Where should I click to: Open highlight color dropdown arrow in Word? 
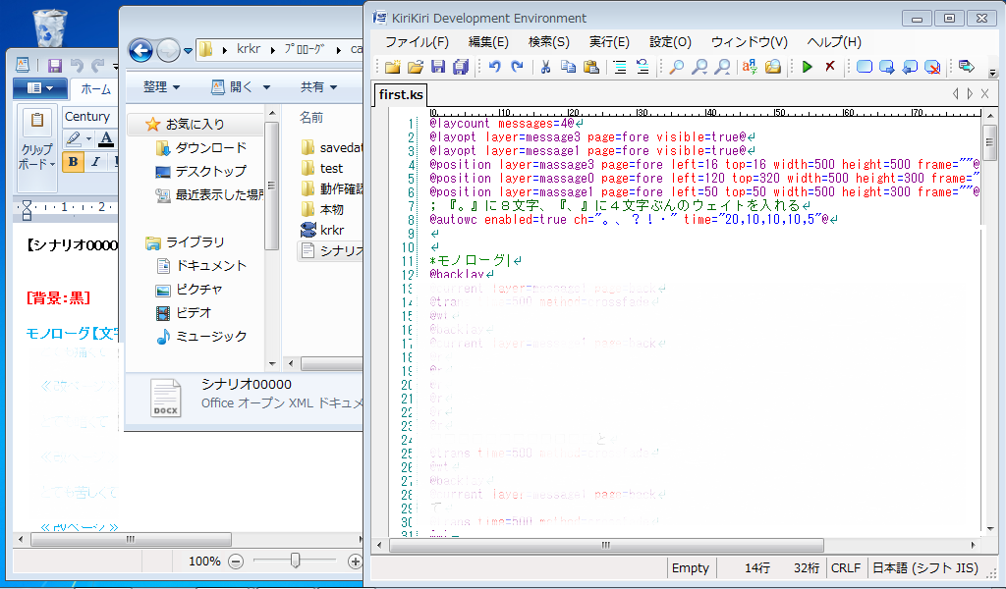click(x=89, y=138)
